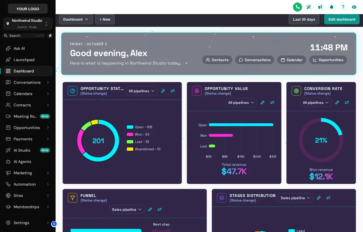Click the green phone dialer icon
The image size is (363, 232).
pyautogui.click(x=297, y=7)
